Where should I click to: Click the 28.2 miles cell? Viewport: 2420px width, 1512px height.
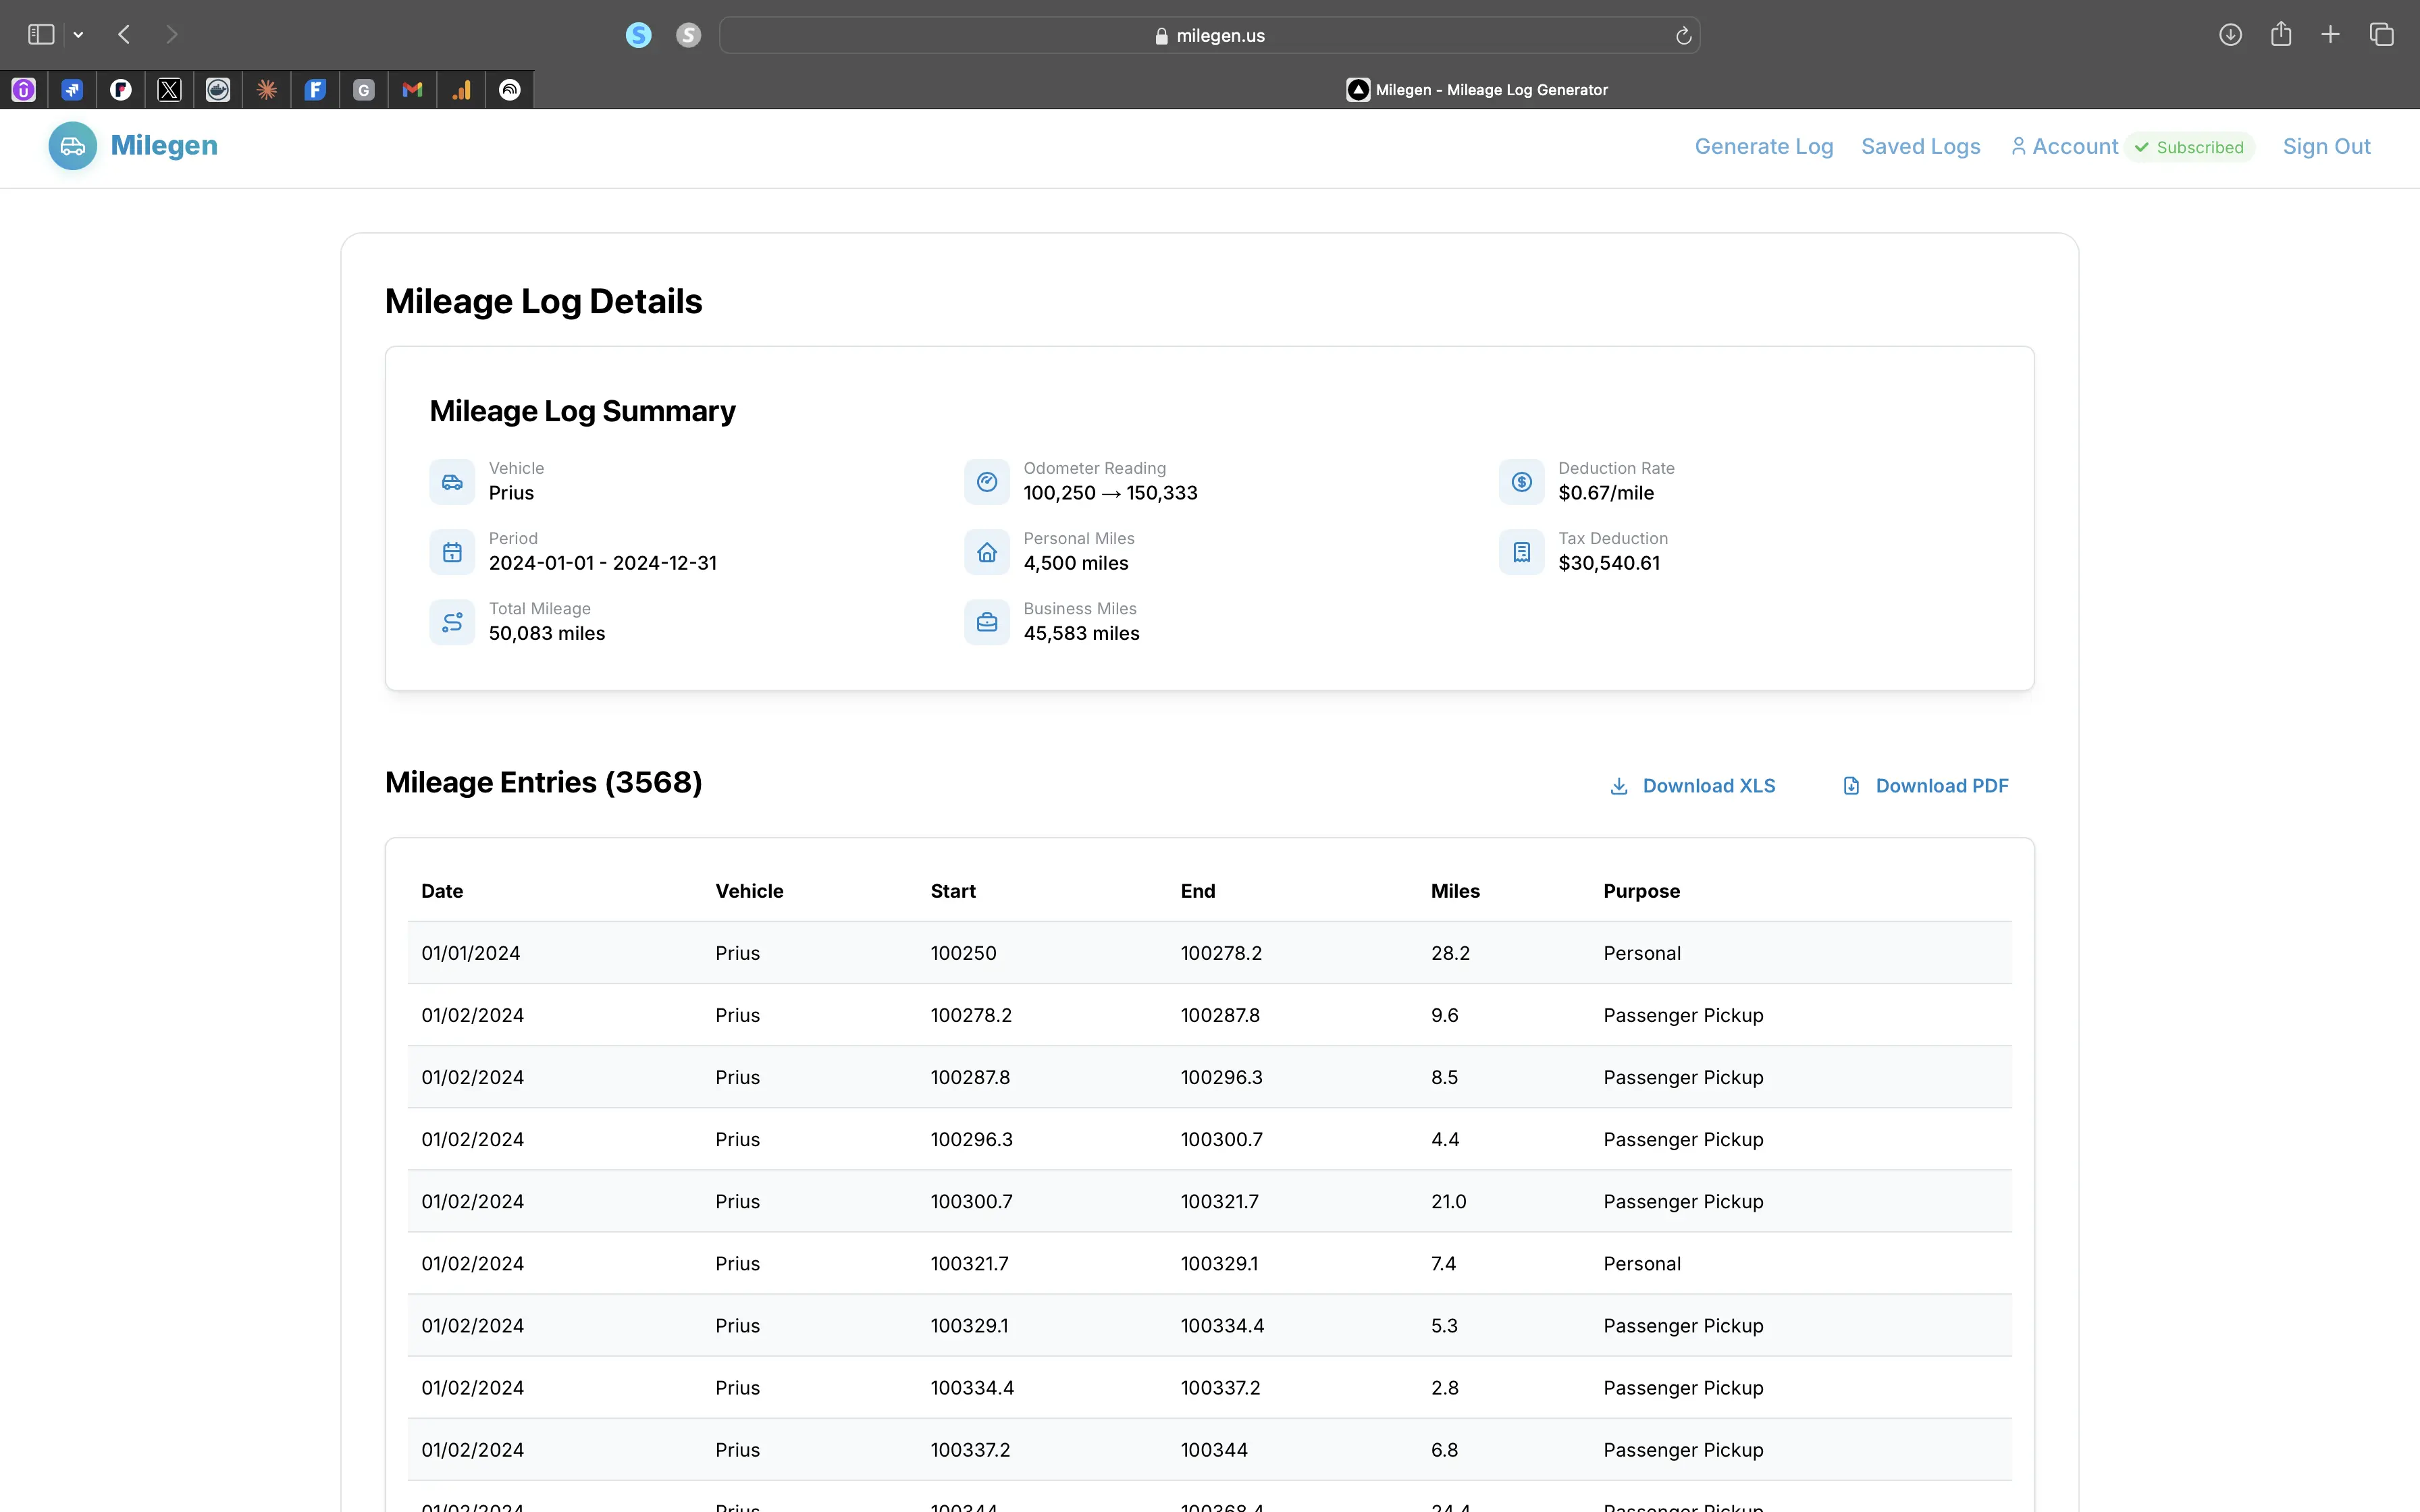pos(1450,953)
